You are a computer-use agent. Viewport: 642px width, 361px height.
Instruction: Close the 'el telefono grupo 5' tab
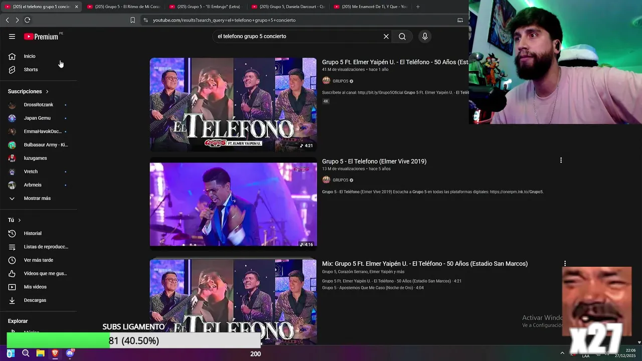(76, 7)
